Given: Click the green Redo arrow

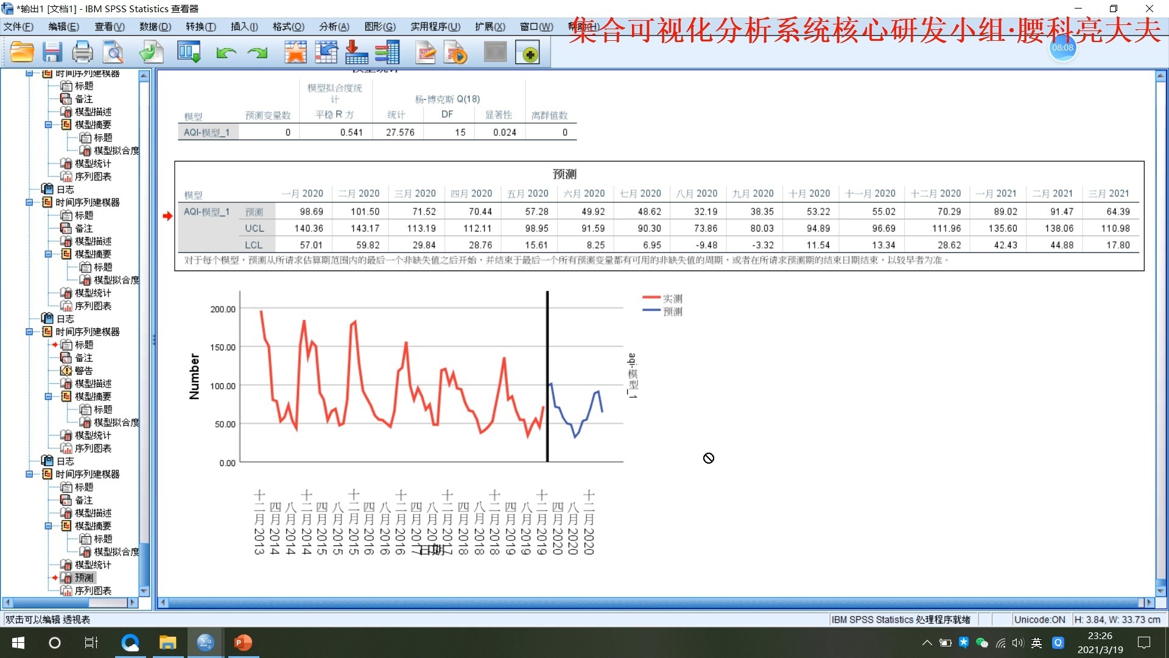Looking at the screenshot, I should [x=258, y=53].
